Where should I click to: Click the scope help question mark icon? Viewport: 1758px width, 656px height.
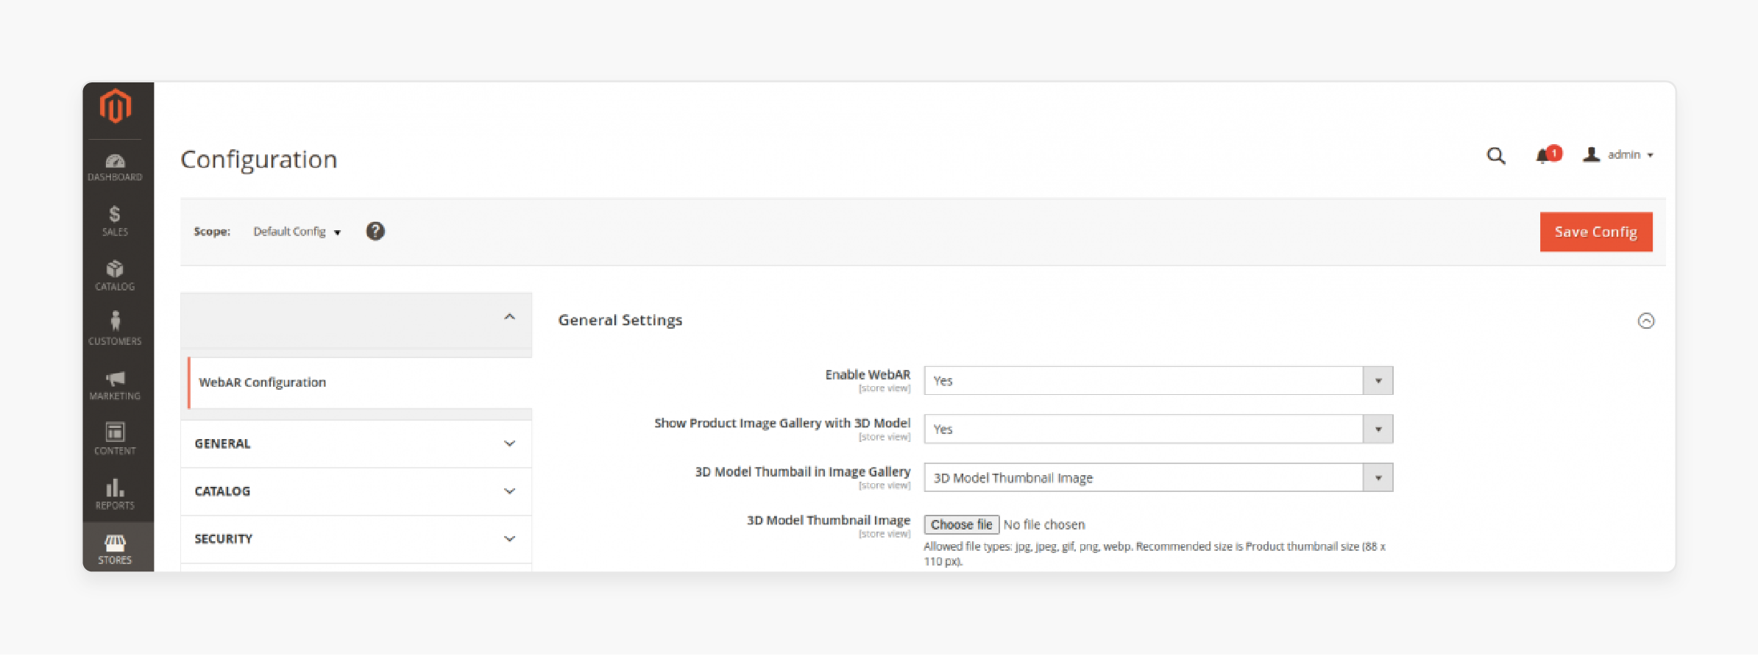375,232
